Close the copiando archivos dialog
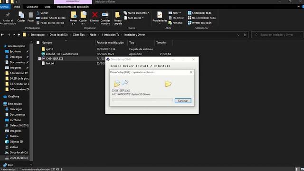 [x=191, y=72]
